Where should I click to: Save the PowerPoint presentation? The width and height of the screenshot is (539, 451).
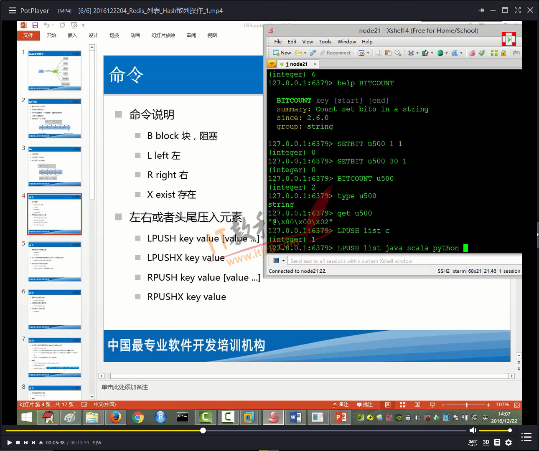(x=35, y=25)
